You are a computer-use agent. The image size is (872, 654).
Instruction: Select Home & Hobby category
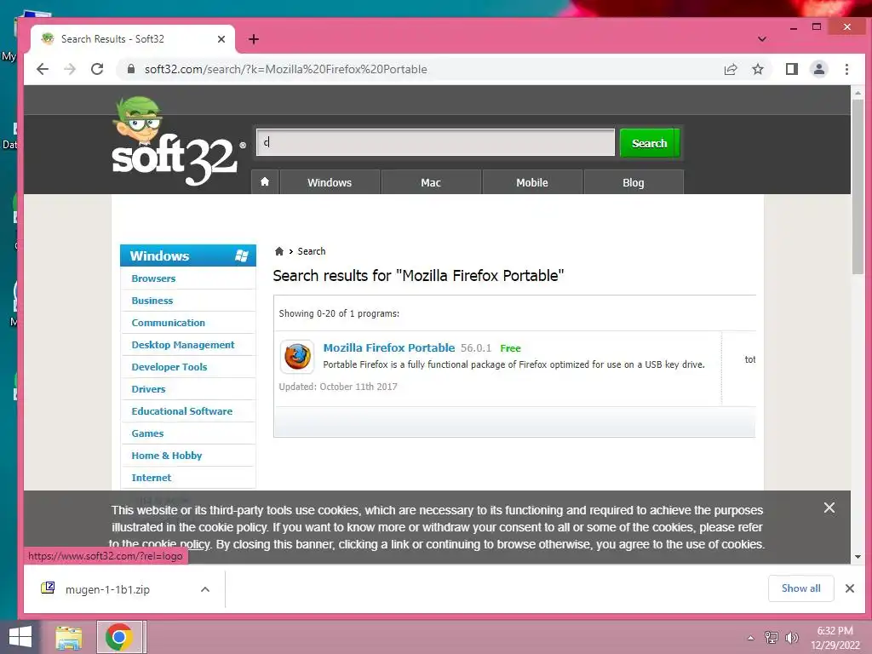click(167, 456)
